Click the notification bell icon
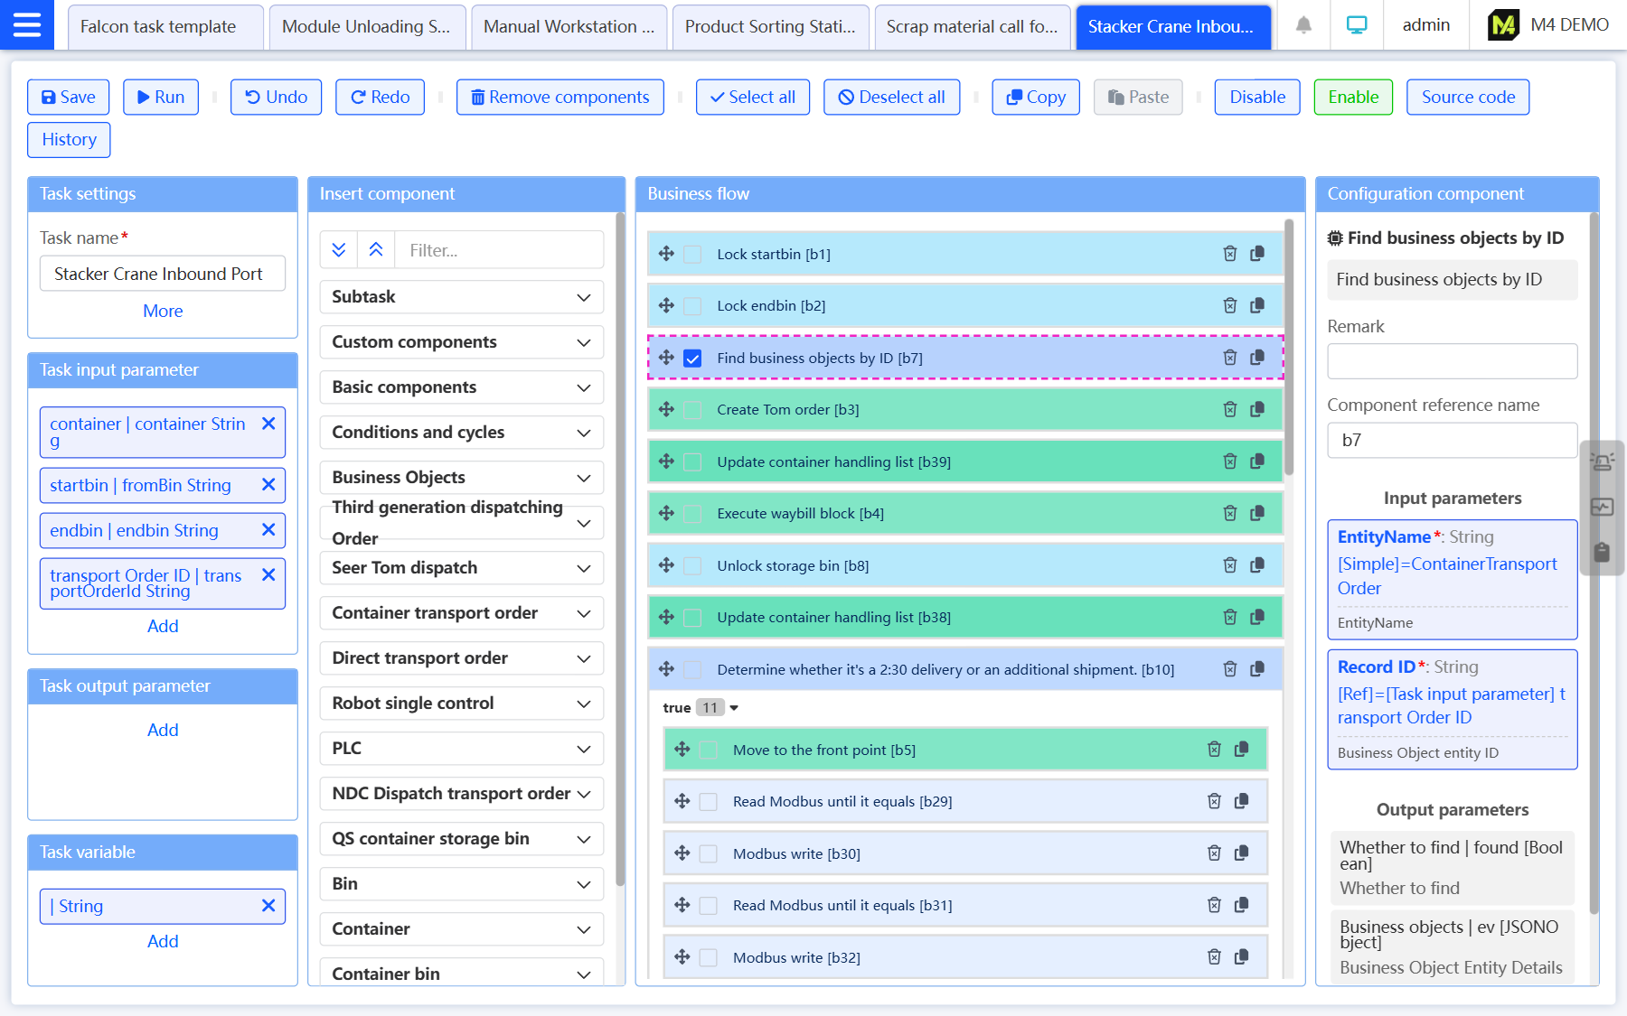The width and height of the screenshot is (1627, 1016). 1303,25
